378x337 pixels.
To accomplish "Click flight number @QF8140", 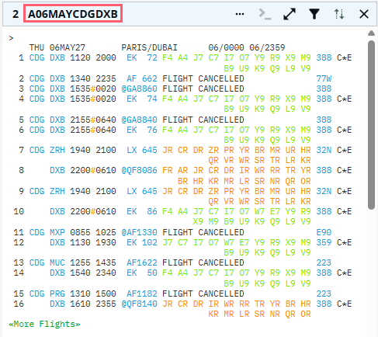I will [x=139, y=304].
